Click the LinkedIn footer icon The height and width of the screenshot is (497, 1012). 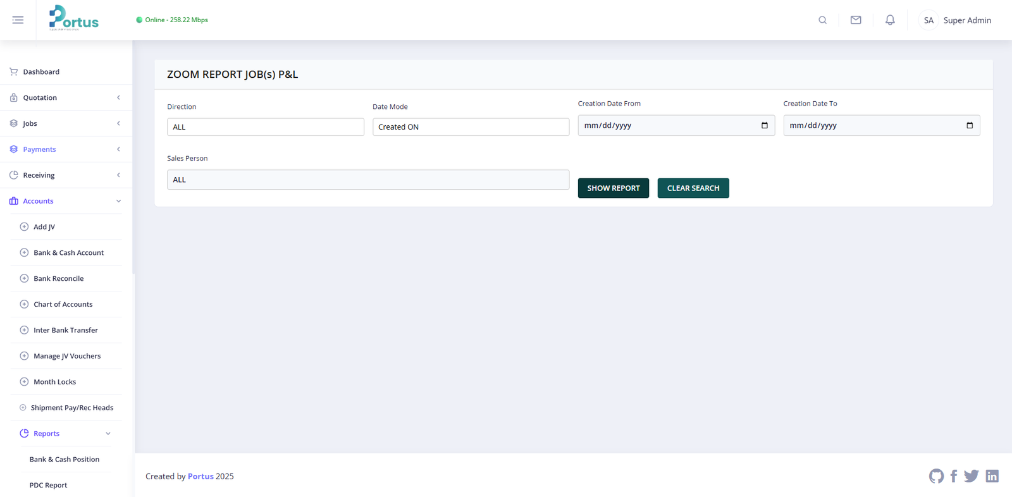tap(992, 476)
